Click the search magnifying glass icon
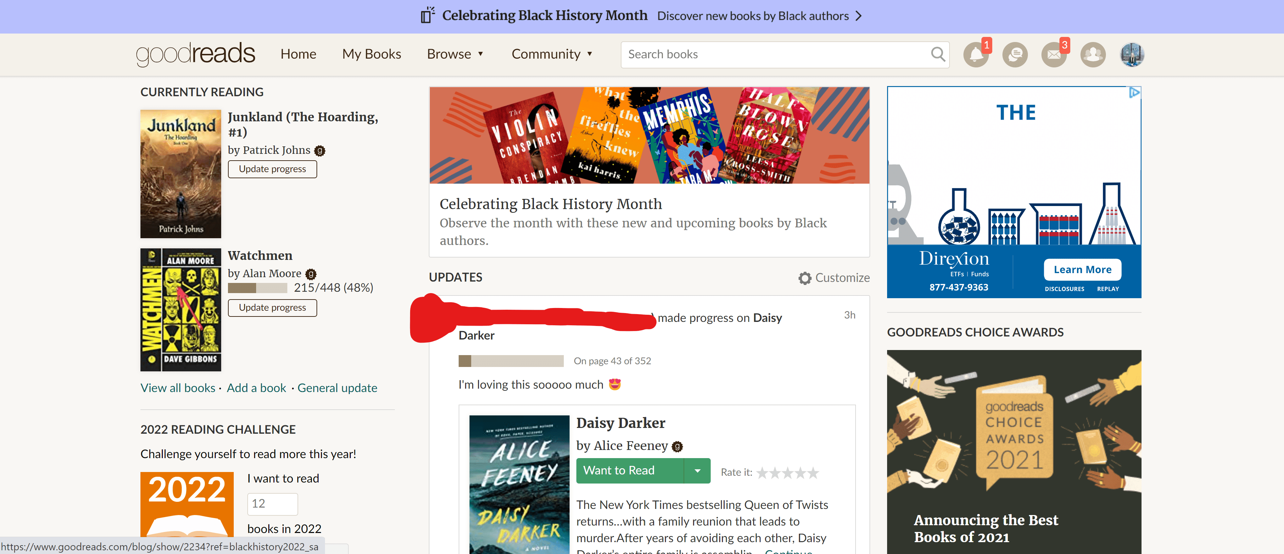The image size is (1284, 554). [x=938, y=54]
